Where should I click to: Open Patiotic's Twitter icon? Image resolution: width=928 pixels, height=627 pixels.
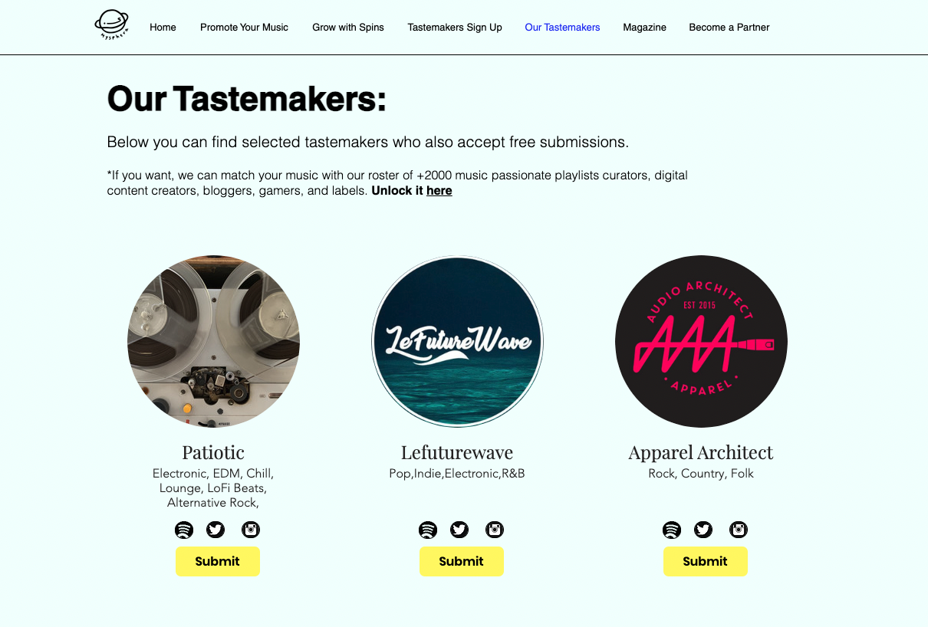click(216, 530)
